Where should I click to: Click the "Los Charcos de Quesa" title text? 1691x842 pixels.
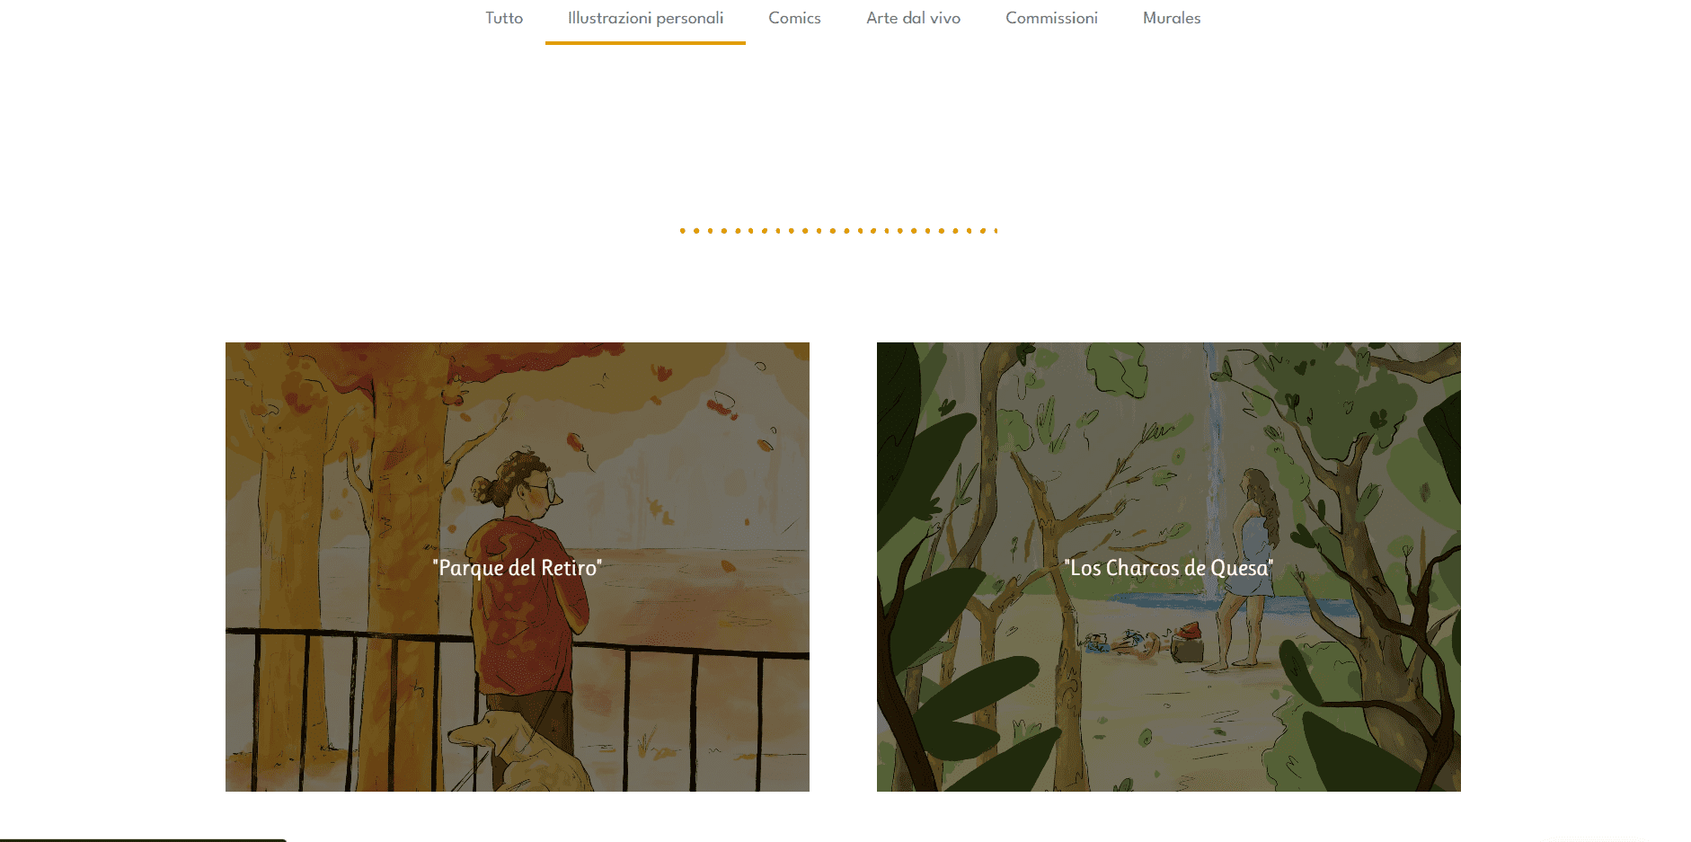[1169, 568]
